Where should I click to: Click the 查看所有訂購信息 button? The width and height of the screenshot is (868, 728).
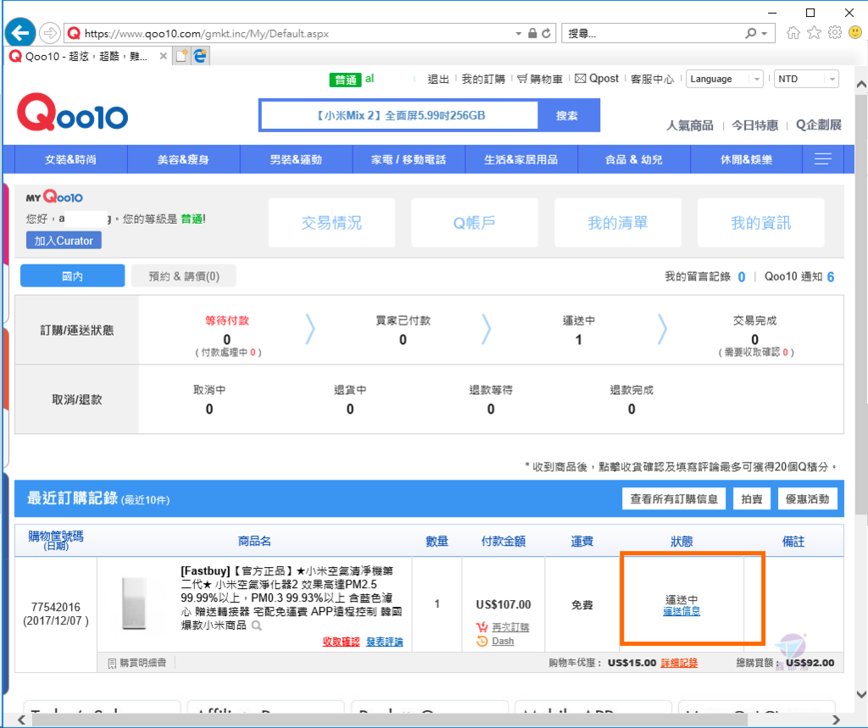[x=674, y=499]
